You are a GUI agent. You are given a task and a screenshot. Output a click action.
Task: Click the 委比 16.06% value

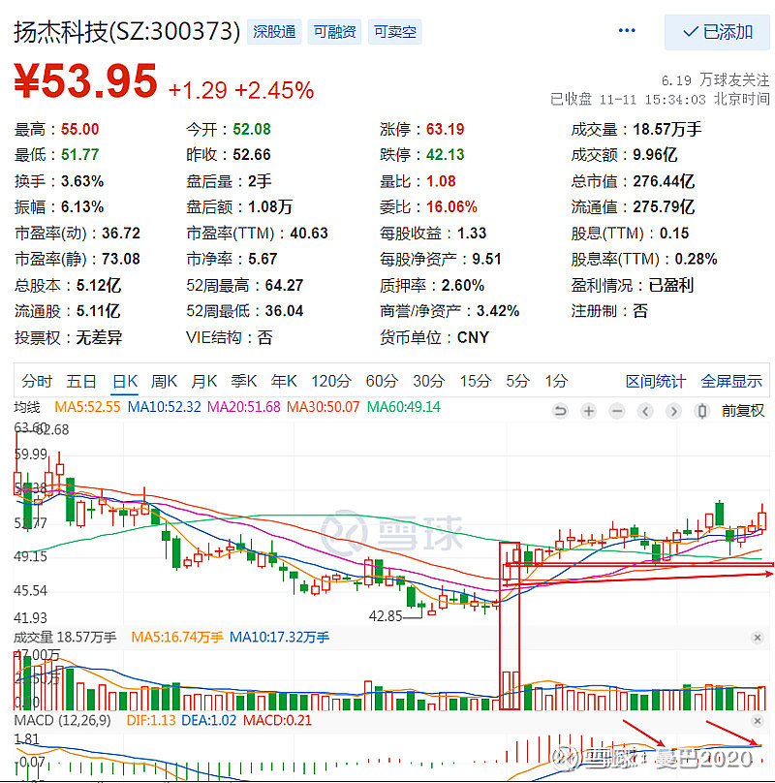pyautogui.click(x=451, y=206)
